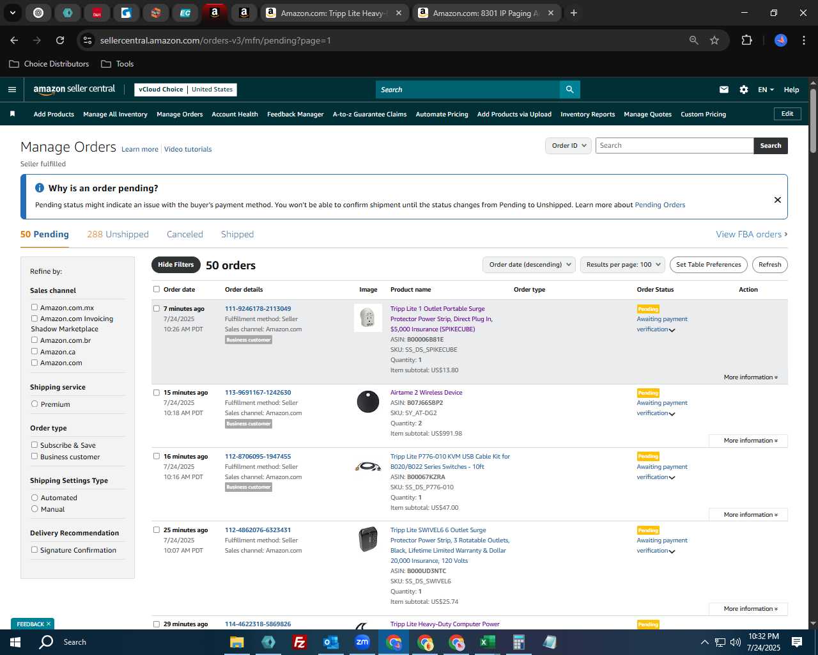Open the Tripp Lite outlet product thumbnail
This screenshot has height=655, width=818.
[368, 318]
